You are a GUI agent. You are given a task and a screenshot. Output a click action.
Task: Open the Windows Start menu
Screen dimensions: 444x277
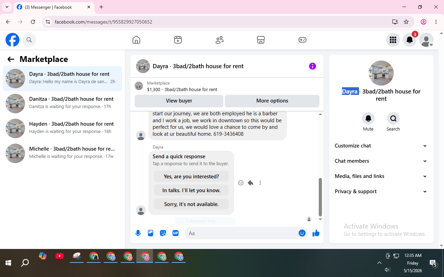pyautogui.click(x=8, y=263)
